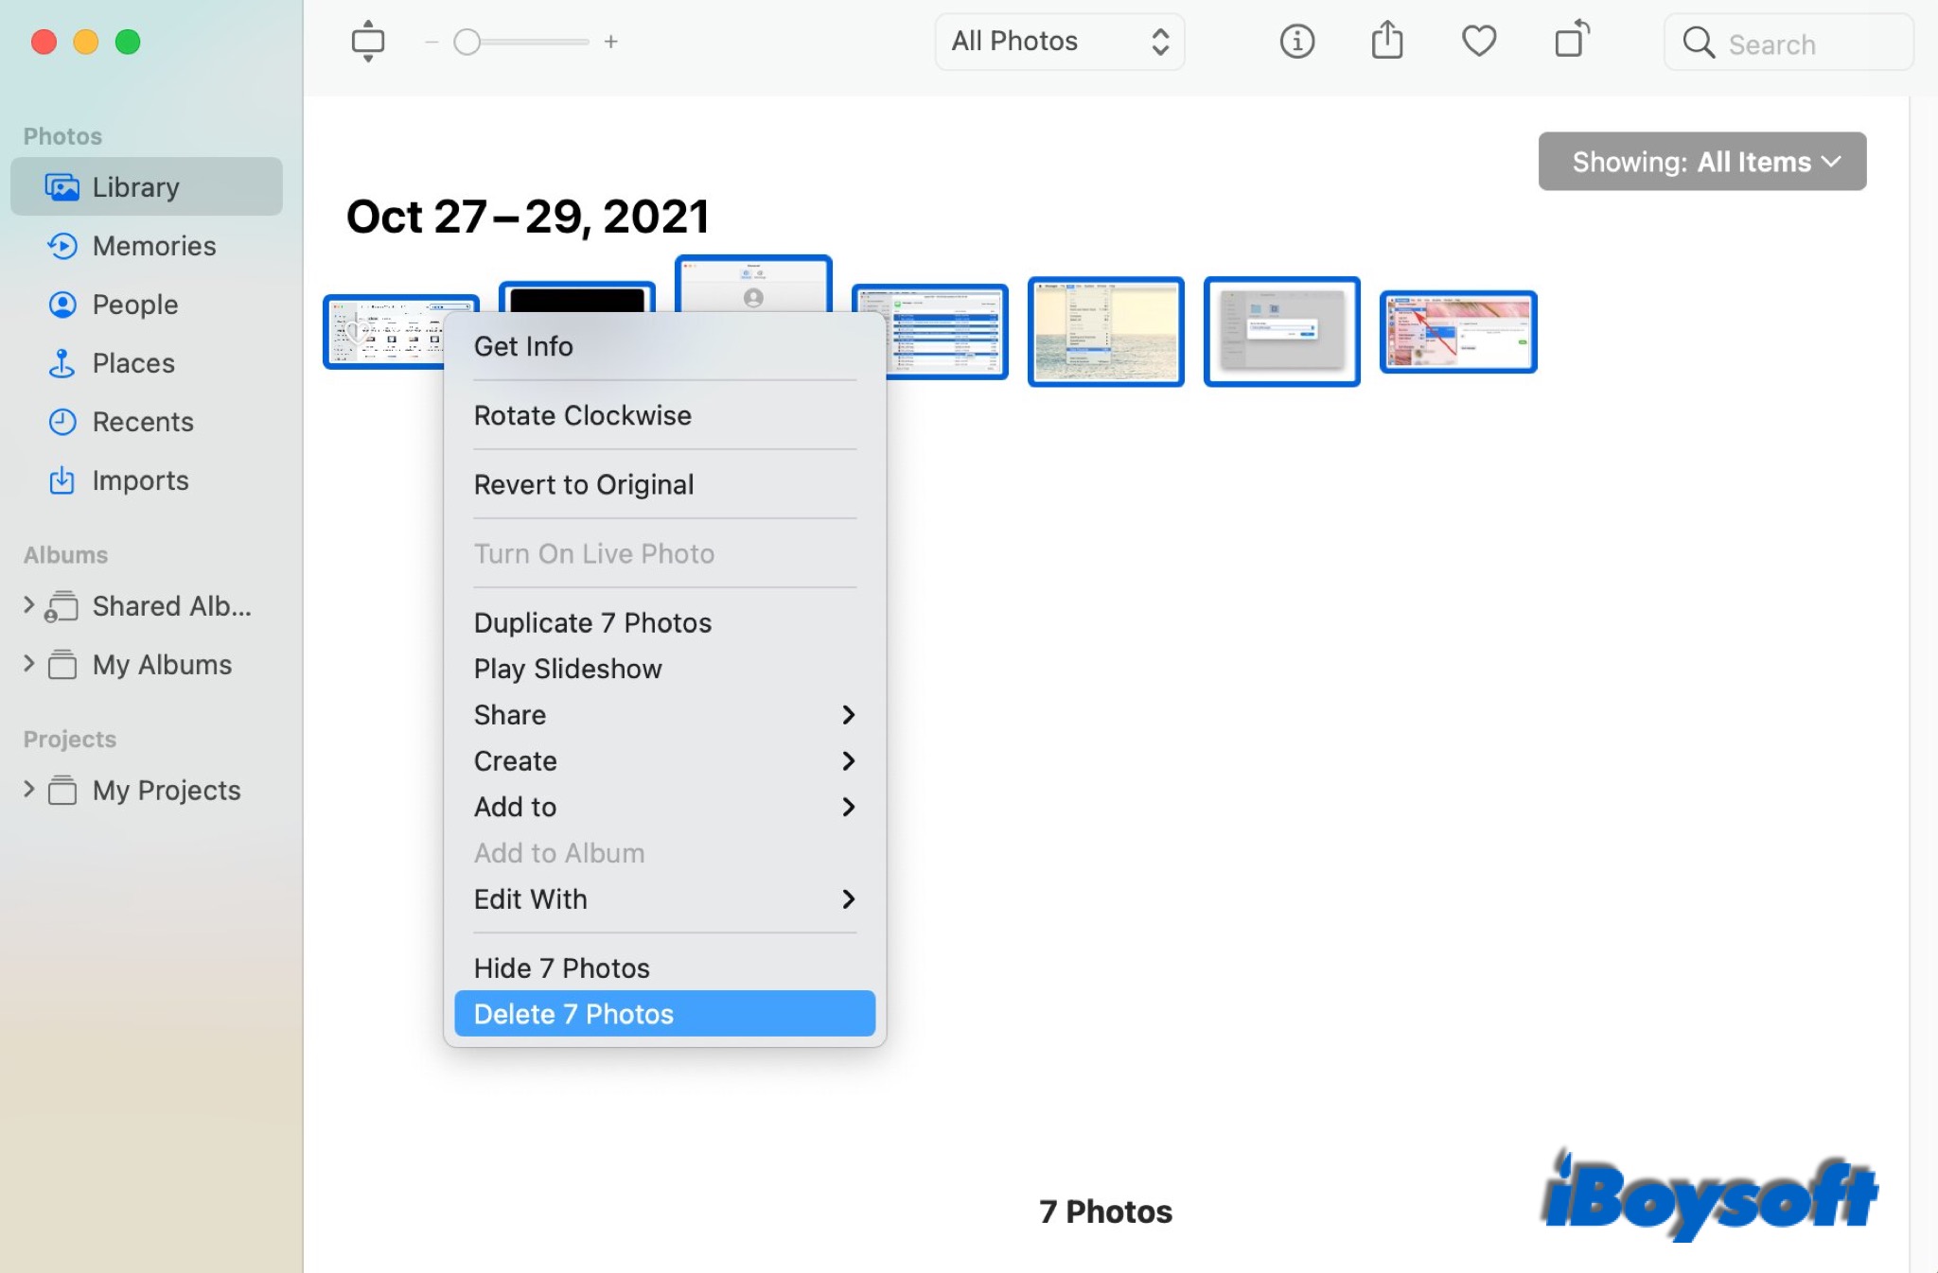The image size is (1938, 1273).
Task: Select Hide 7 Photos menu item
Action: point(561,968)
